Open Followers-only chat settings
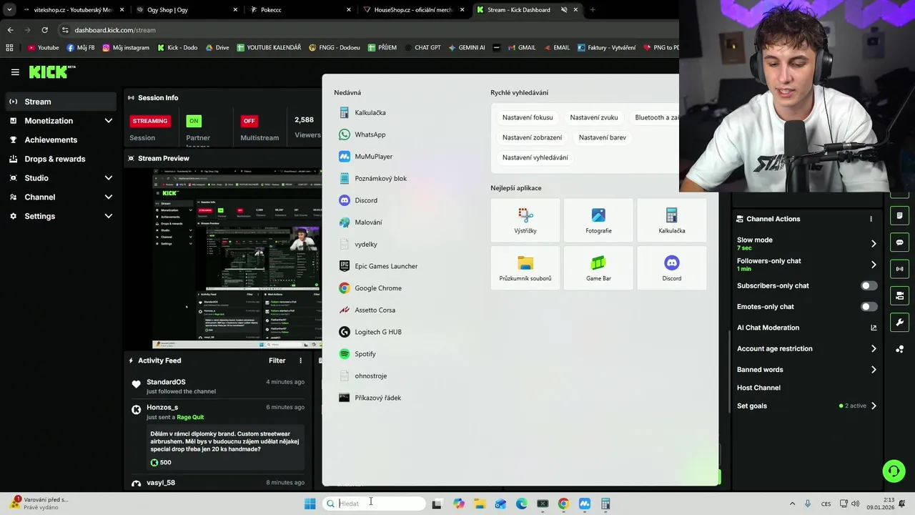The image size is (915, 515). tap(806, 265)
